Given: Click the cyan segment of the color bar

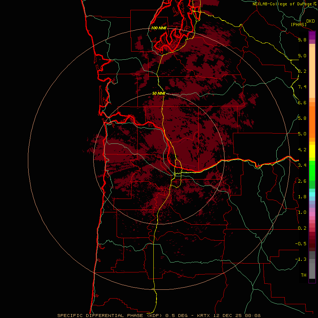Looking at the screenshot, I should coord(312,194).
